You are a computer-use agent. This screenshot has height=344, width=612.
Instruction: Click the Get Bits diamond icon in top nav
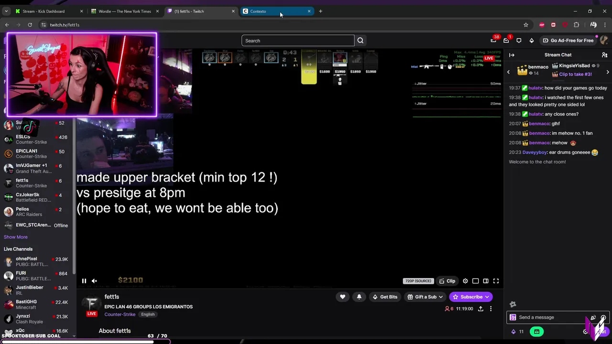tap(531, 41)
